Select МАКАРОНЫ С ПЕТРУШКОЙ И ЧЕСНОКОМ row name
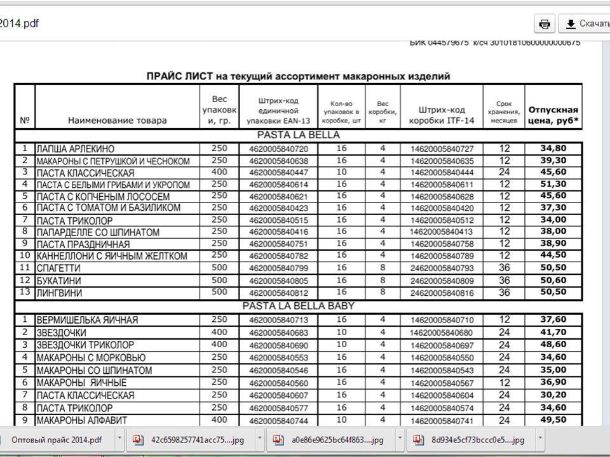The height and width of the screenshot is (457, 610). click(x=113, y=161)
